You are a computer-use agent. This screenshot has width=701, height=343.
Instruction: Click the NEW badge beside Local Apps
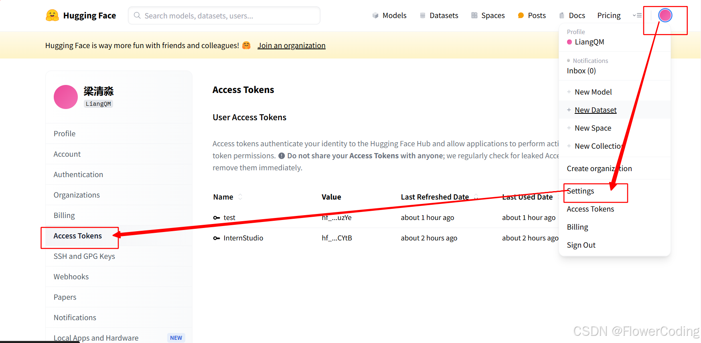coord(176,338)
